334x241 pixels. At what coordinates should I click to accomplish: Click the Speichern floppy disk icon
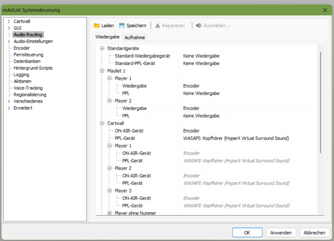pos(122,25)
